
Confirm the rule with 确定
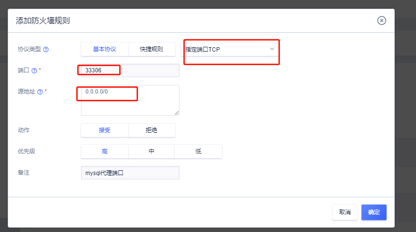tap(374, 212)
